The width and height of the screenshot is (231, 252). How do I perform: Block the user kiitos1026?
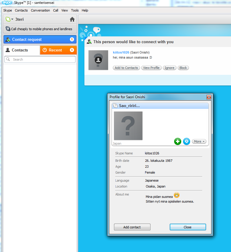coord(183,68)
